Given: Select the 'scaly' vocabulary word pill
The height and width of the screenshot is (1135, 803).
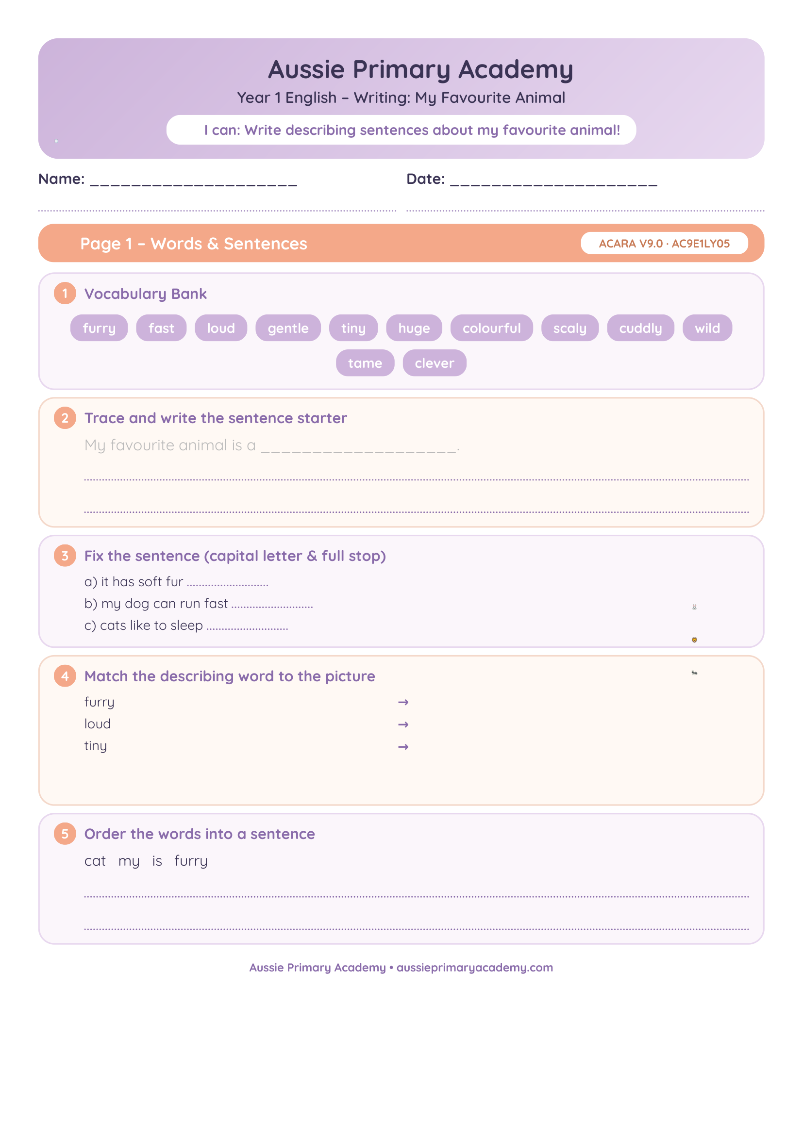Looking at the screenshot, I should (569, 328).
